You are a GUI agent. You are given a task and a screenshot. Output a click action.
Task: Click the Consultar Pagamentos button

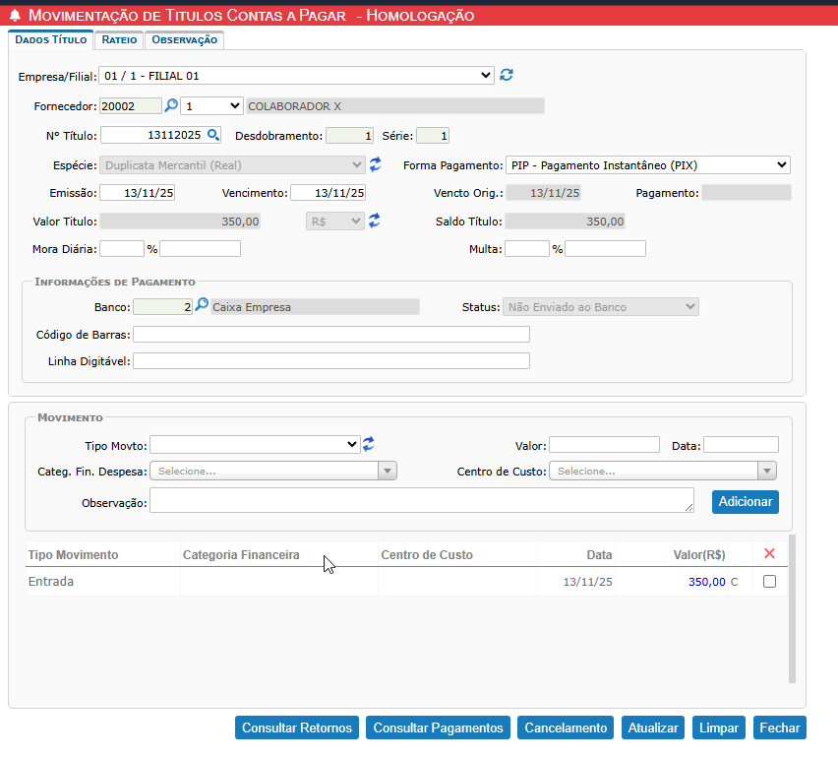[438, 727]
